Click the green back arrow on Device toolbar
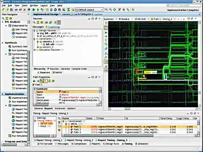The image size is (203, 152). click(x=106, y=33)
